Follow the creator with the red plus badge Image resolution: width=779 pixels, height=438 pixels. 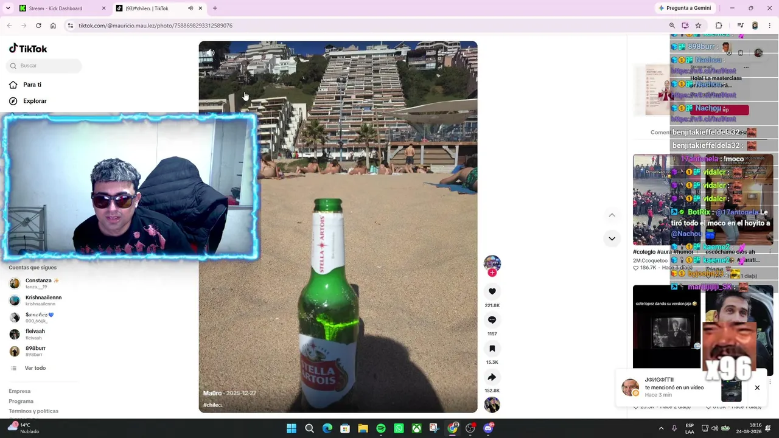[492, 273]
